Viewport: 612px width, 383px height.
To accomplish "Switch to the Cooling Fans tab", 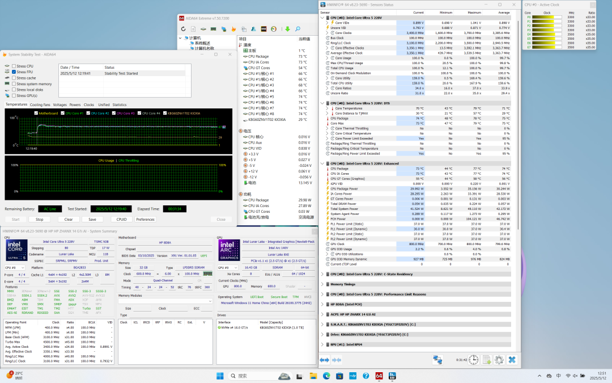I will click(x=40, y=105).
